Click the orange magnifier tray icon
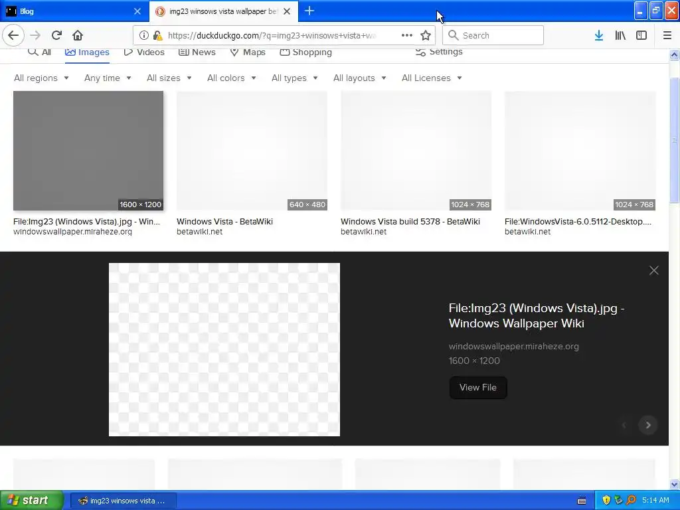 [631, 500]
